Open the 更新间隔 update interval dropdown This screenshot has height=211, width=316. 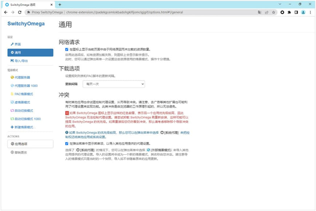[x=114, y=84]
